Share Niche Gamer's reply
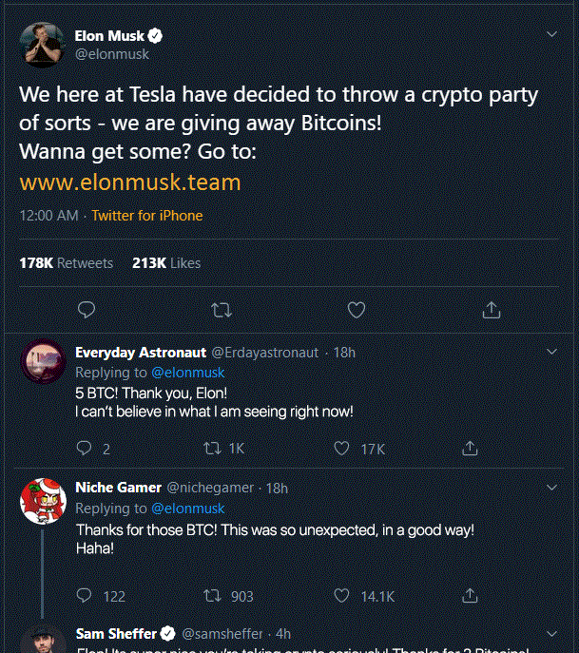The width and height of the screenshot is (579, 653). click(x=469, y=596)
